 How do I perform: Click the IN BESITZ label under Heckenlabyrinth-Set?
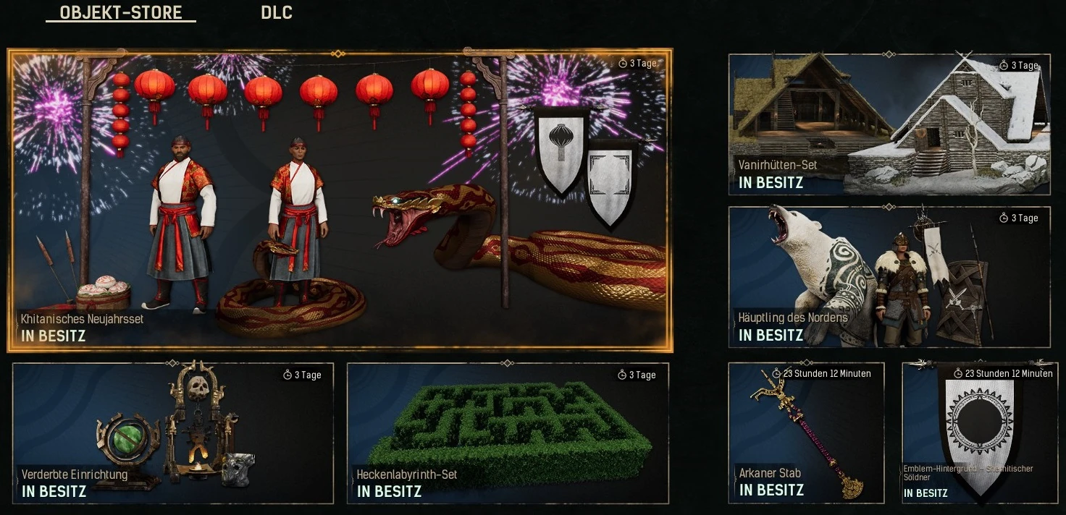pos(389,492)
